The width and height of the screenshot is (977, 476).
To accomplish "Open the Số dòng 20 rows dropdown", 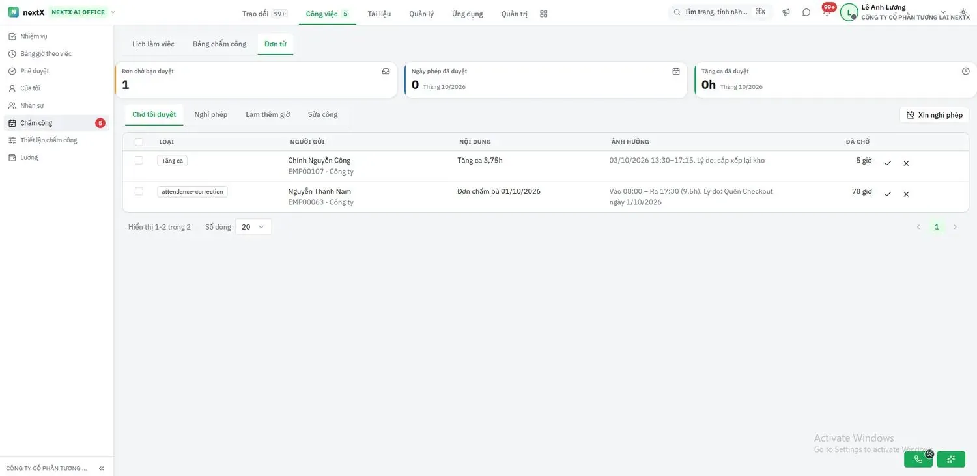I will click(x=253, y=227).
